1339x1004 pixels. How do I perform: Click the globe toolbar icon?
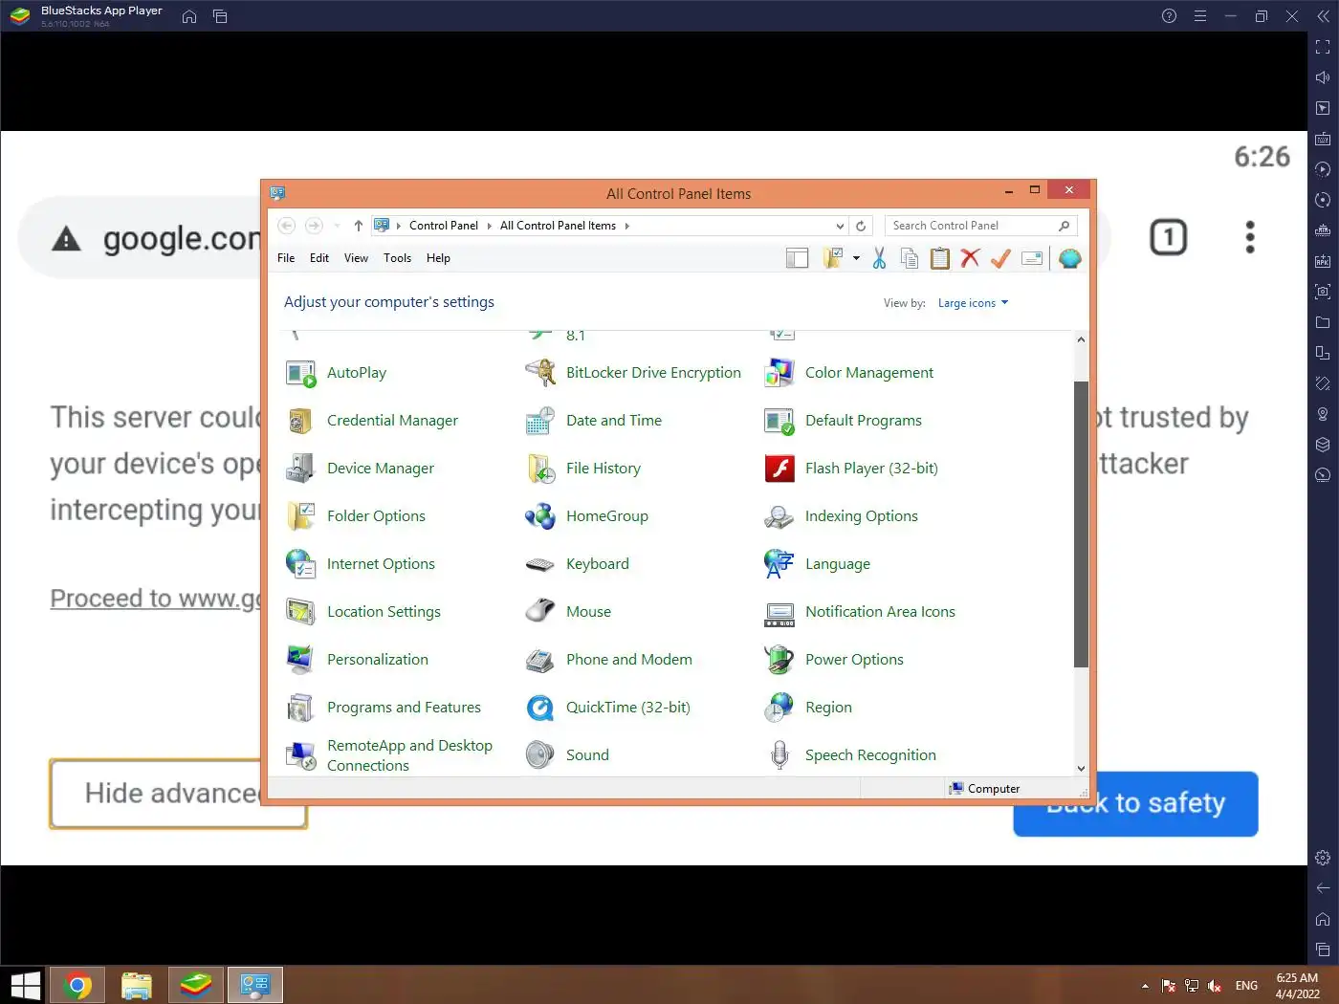pyautogui.click(x=1070, y=258)
